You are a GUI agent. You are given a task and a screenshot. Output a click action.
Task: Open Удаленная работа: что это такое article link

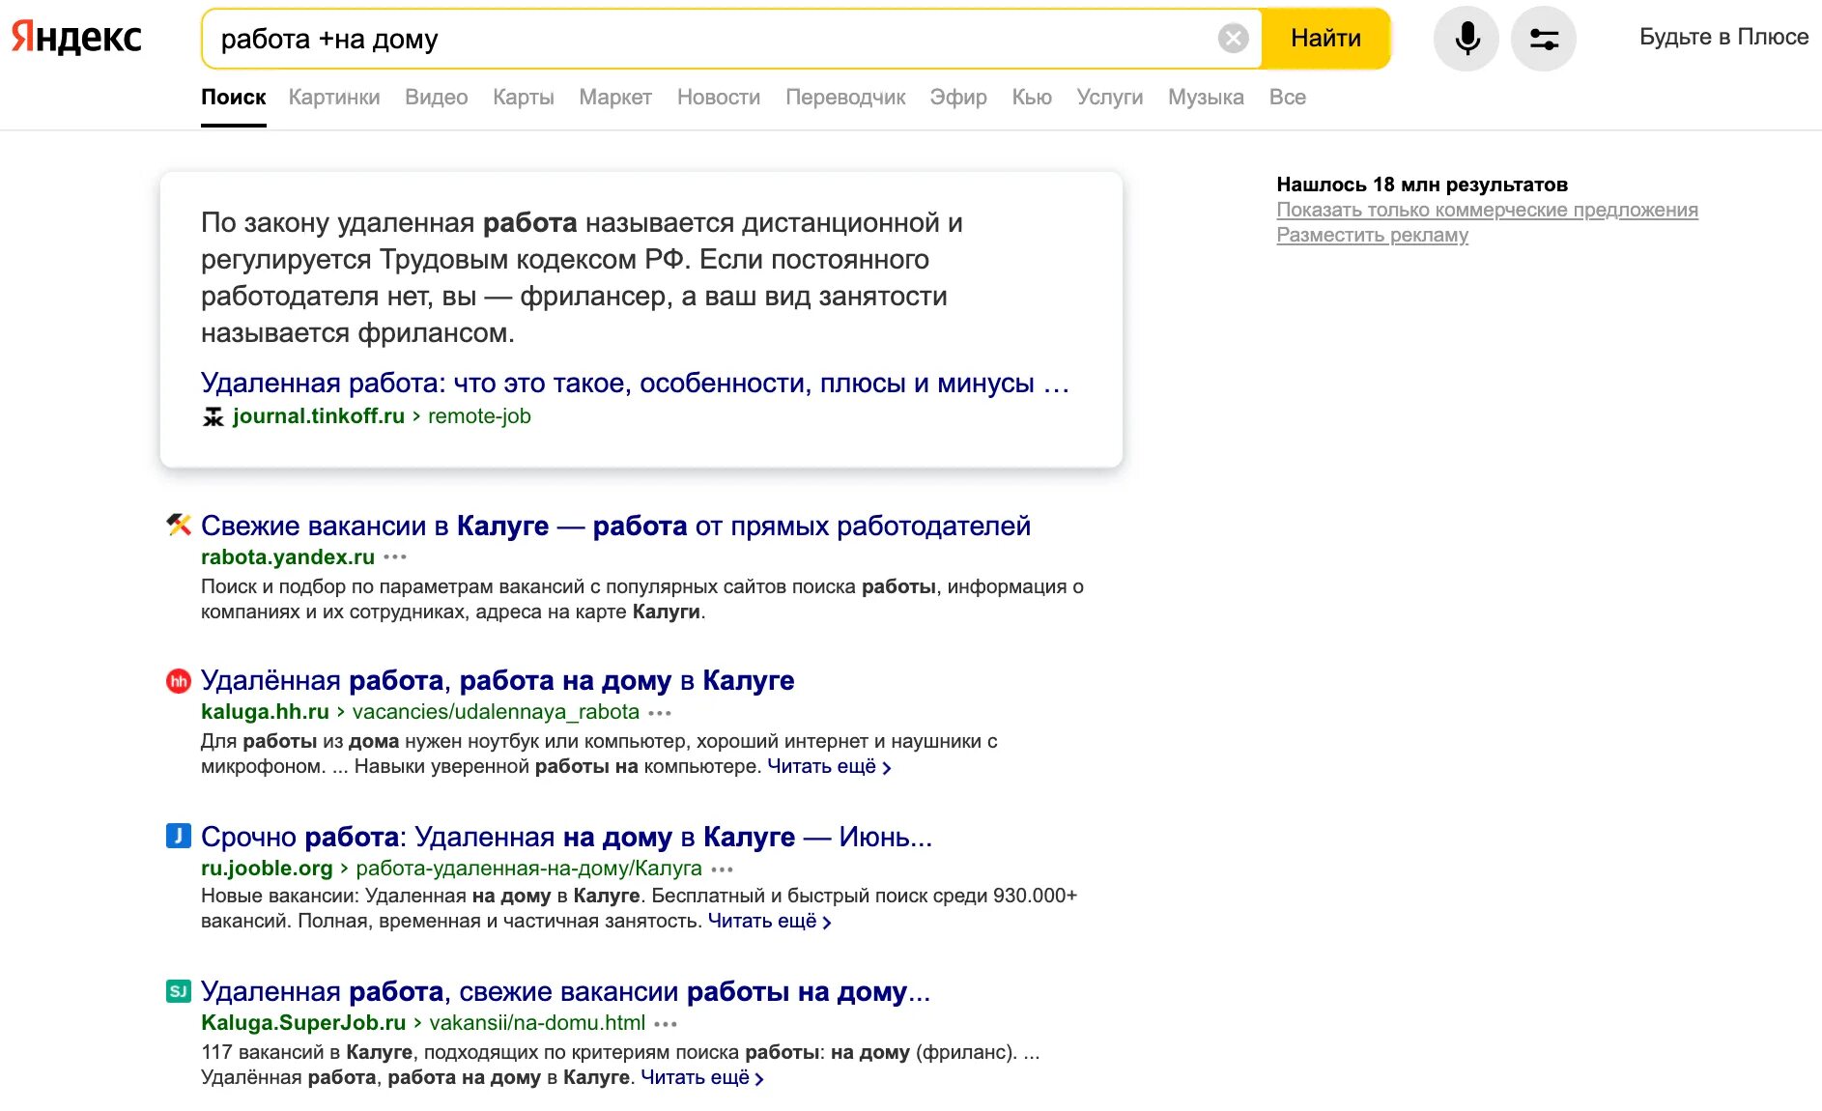pyautogui.click(x=635, y=383)
